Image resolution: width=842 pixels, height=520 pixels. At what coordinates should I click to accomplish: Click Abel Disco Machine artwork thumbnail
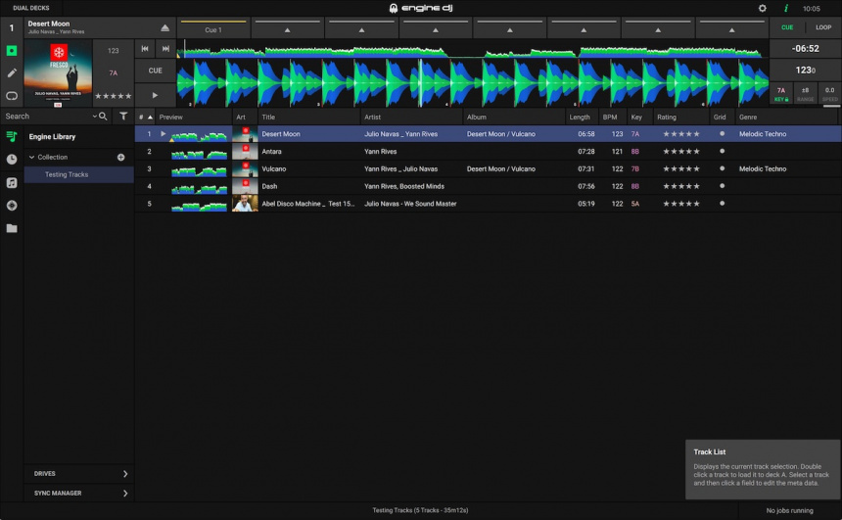[245, 204]
